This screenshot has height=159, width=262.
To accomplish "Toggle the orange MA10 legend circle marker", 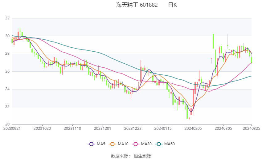I will (x=113, y=144).
